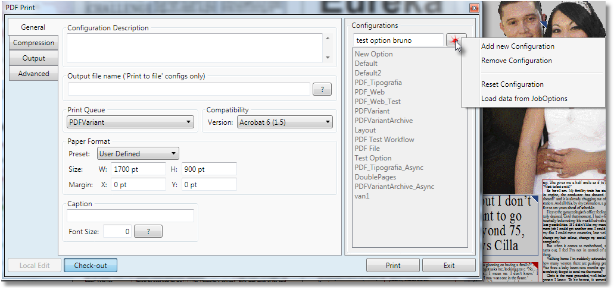
Task: Click into the Configuration Description text area
Action: click(x=195, y=48)
